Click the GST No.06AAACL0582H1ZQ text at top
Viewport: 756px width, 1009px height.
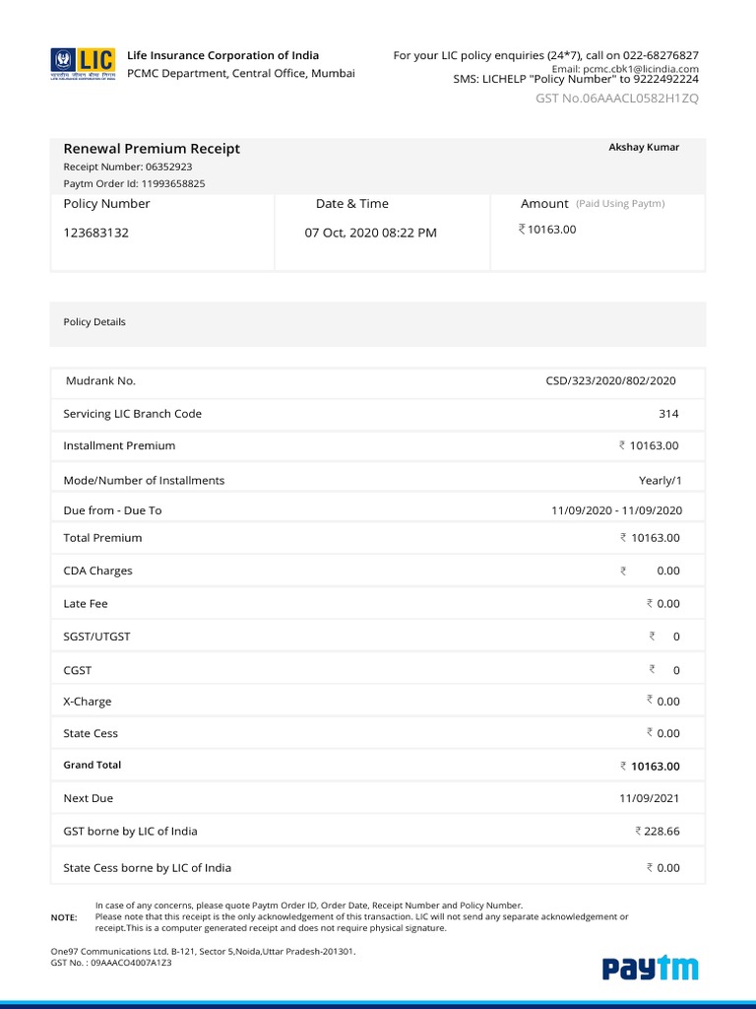point(616,99)
